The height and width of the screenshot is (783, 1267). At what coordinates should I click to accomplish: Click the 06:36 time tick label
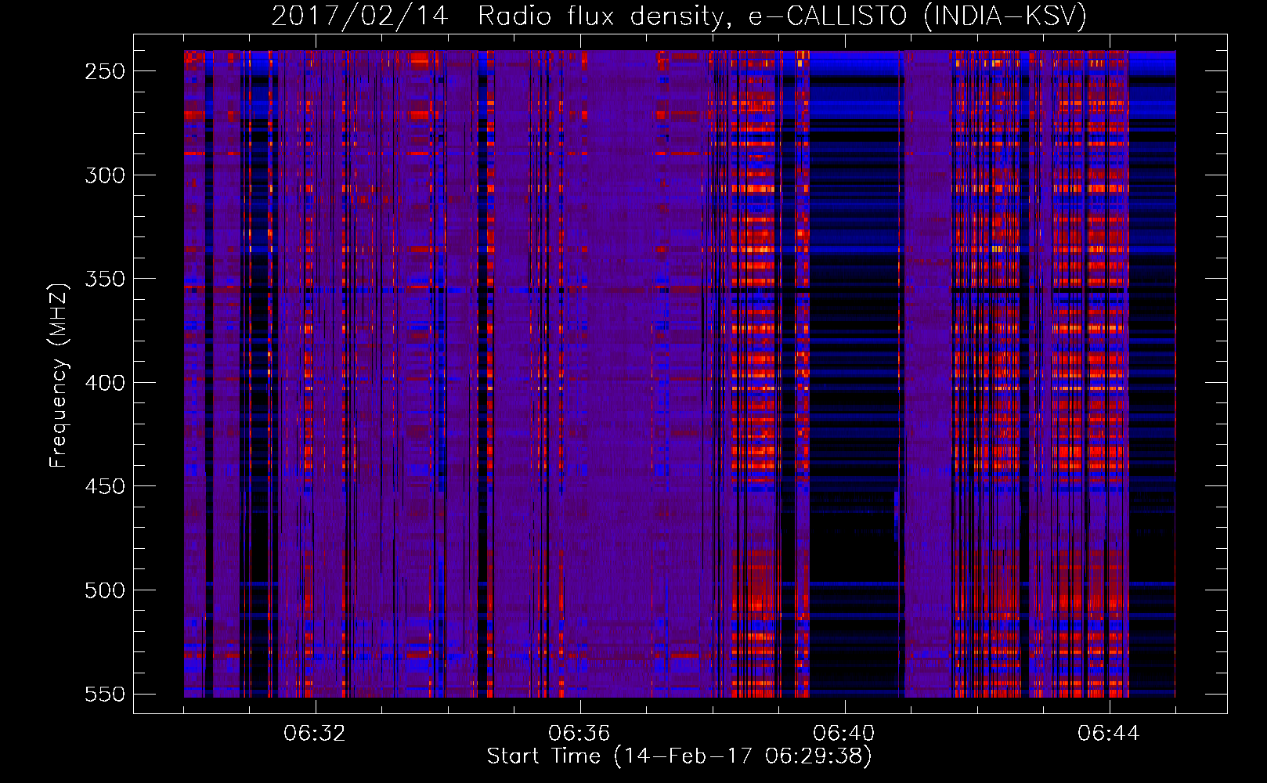pos(579,733)
